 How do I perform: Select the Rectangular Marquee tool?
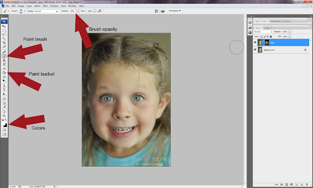coord(4,30)
